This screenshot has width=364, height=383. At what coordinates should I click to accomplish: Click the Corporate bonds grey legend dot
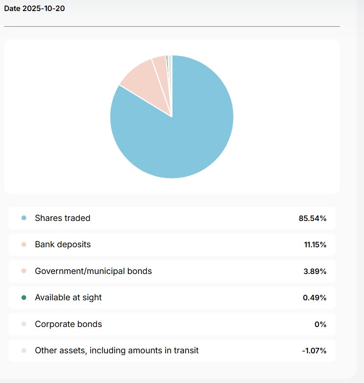click(x=24, y=324)
